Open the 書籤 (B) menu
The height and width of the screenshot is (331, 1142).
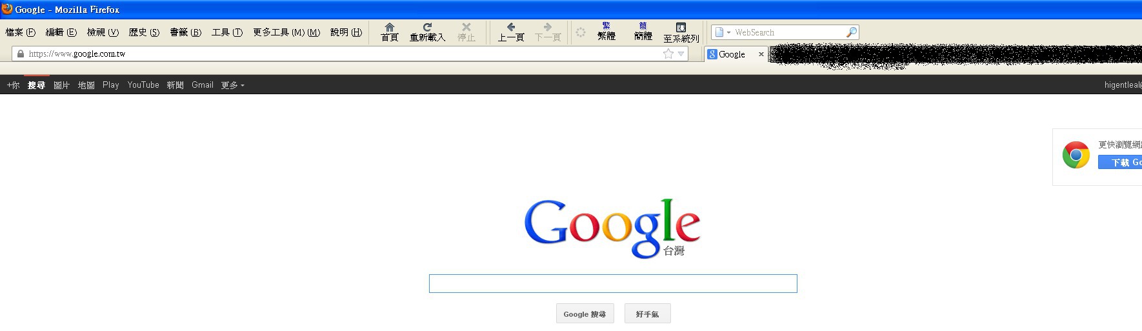pos(185,32)
